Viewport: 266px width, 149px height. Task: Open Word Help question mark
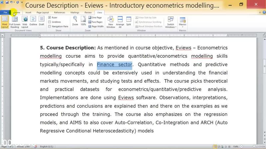coord(264,12)
